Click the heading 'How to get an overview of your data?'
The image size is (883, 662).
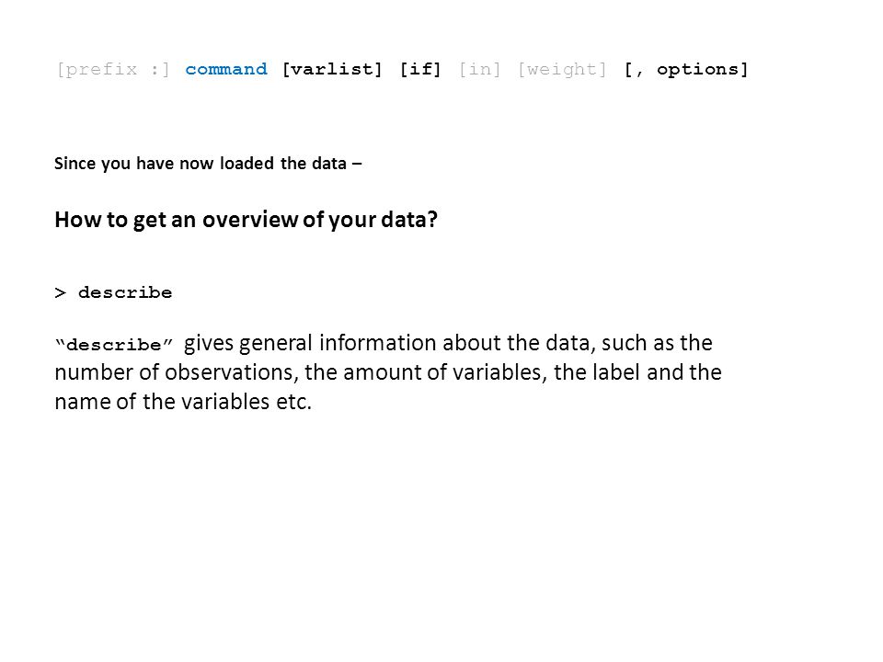tap(247, 220)
